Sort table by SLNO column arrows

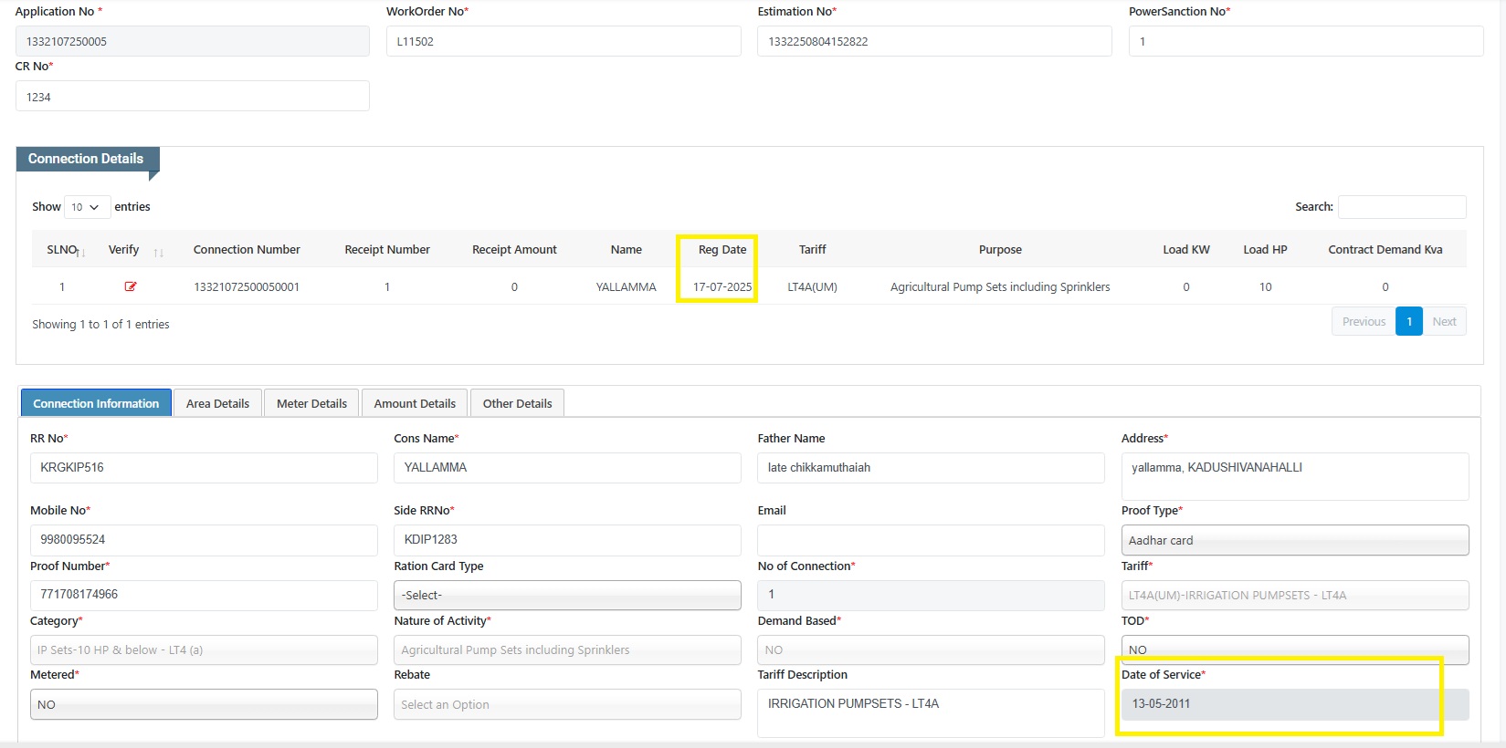[x=82, y=252]
